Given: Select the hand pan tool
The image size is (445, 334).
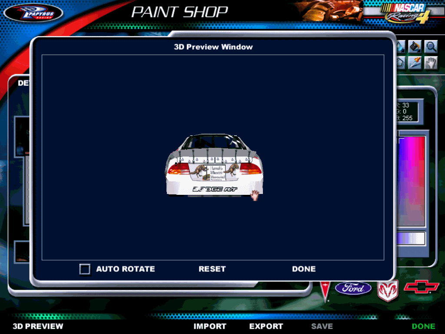Looking at the screenshot, I should click(430, 63).
